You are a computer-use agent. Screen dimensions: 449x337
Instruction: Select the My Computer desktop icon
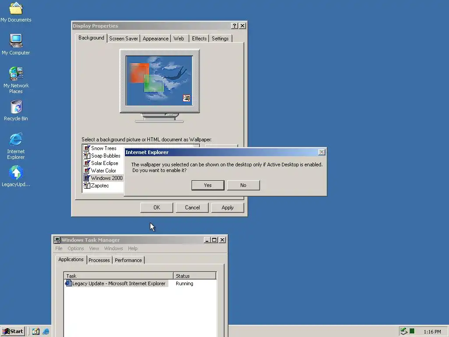[x=16, y=44]
